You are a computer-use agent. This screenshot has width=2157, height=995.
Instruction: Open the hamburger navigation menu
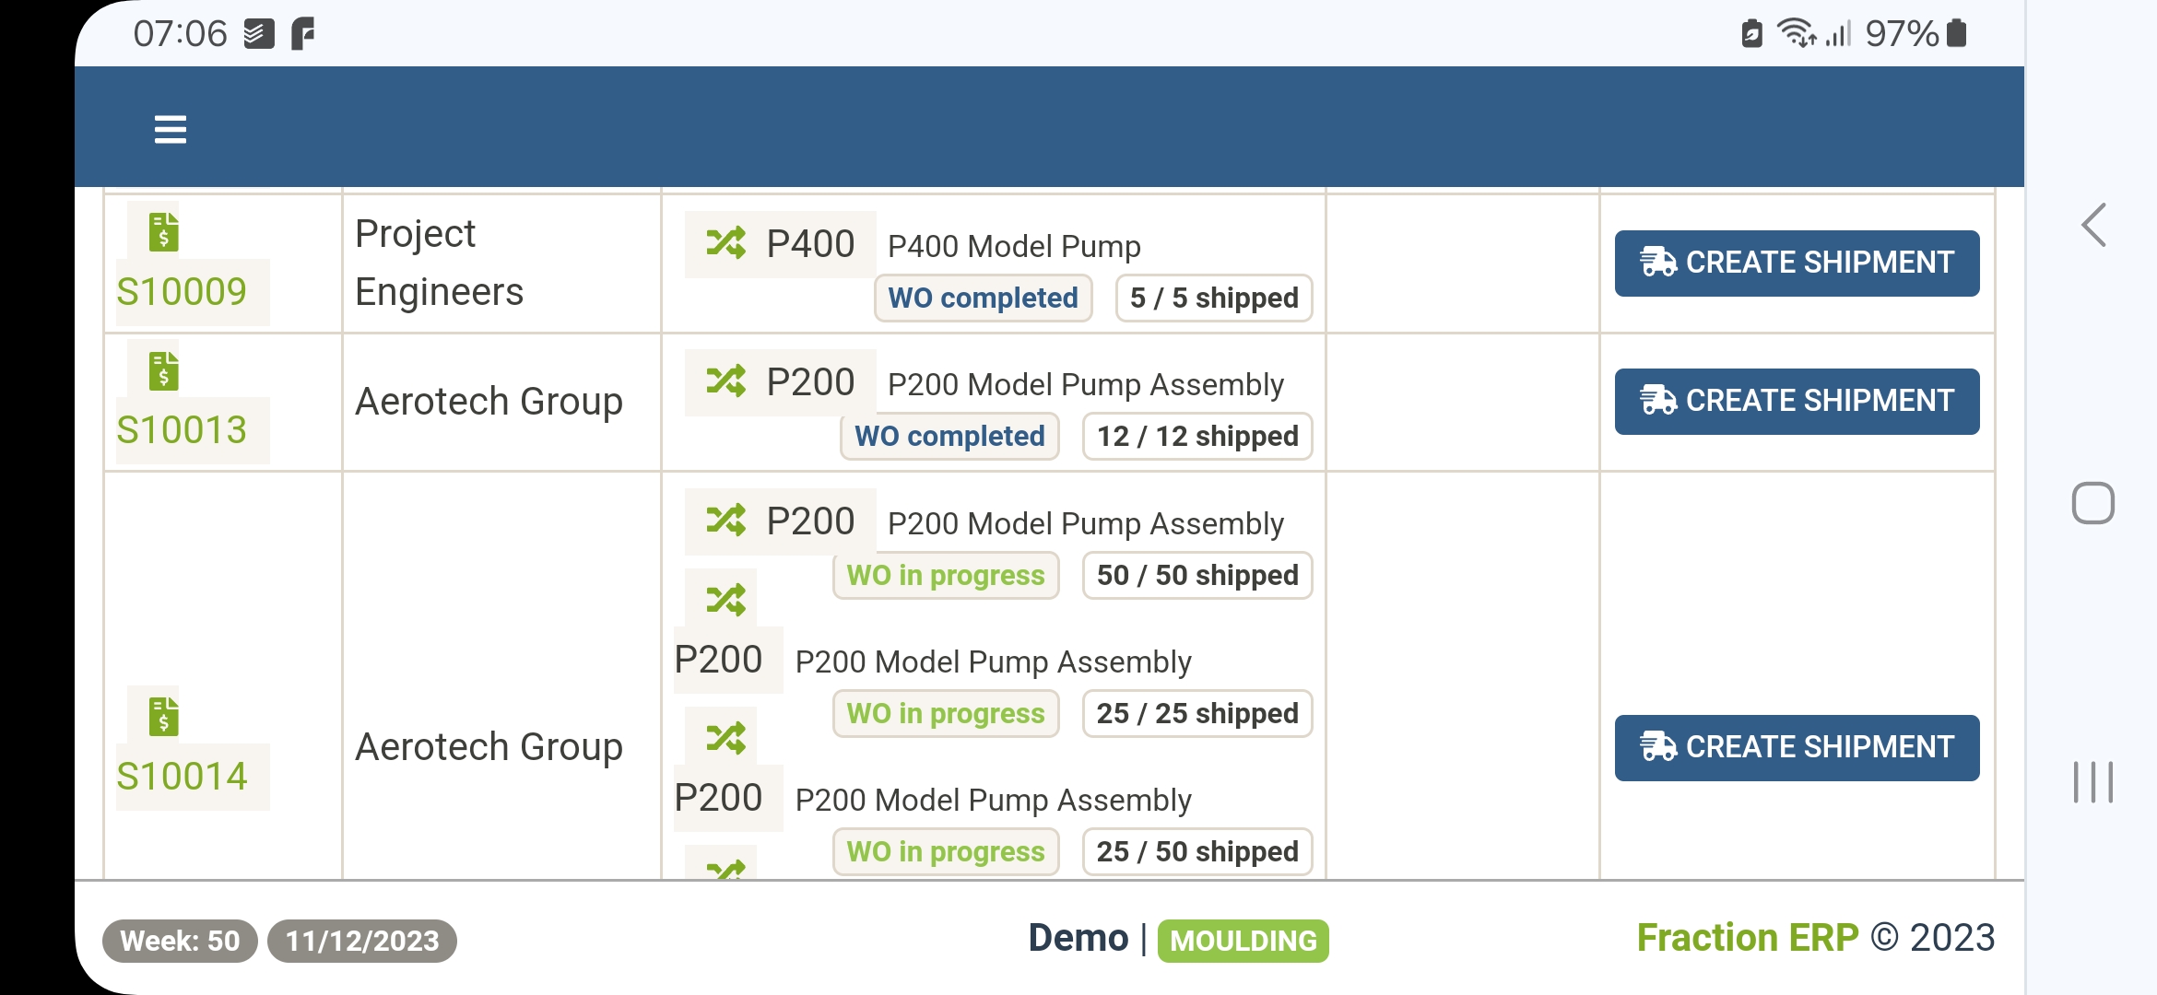coord(171,129)
